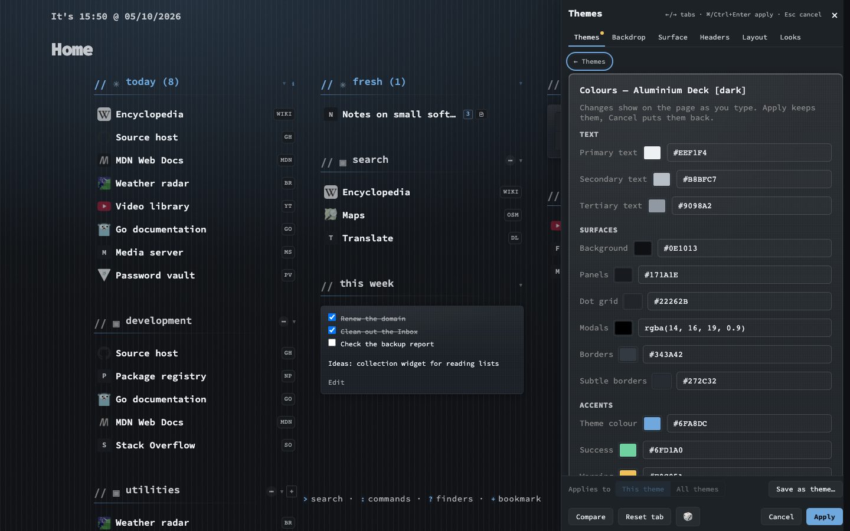Click the Apply button
Screen dimensions: 850x531
[x=824, y=517]
